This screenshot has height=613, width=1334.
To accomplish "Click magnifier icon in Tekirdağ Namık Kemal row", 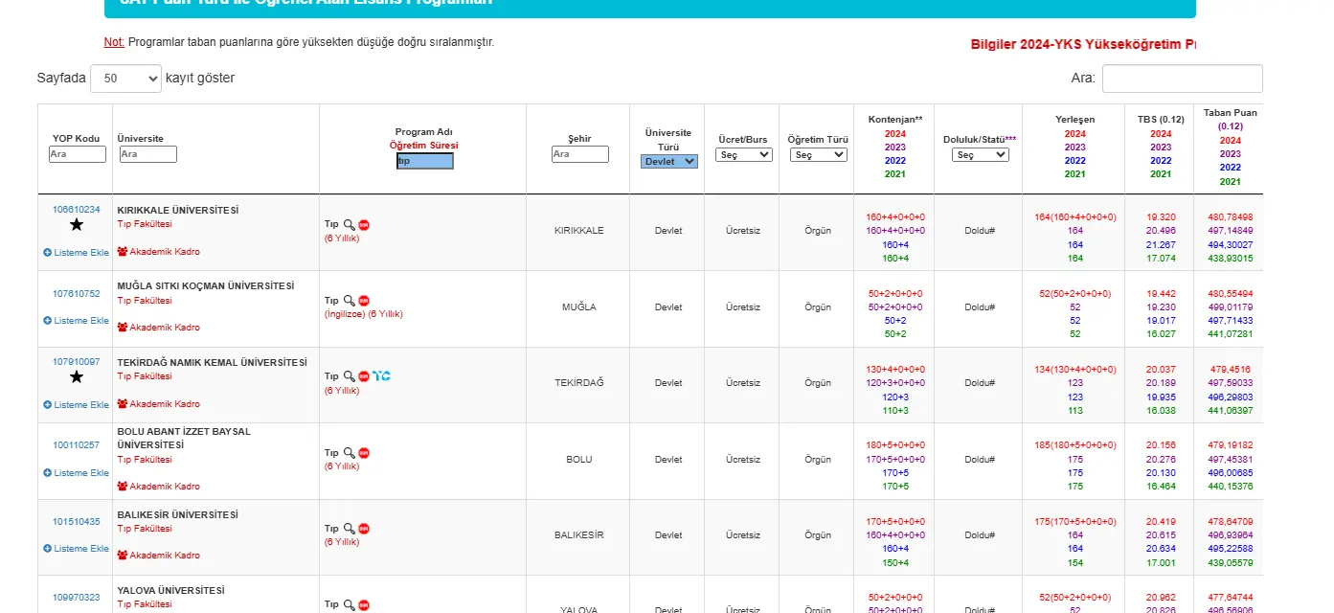I will (x=350, y=376).
